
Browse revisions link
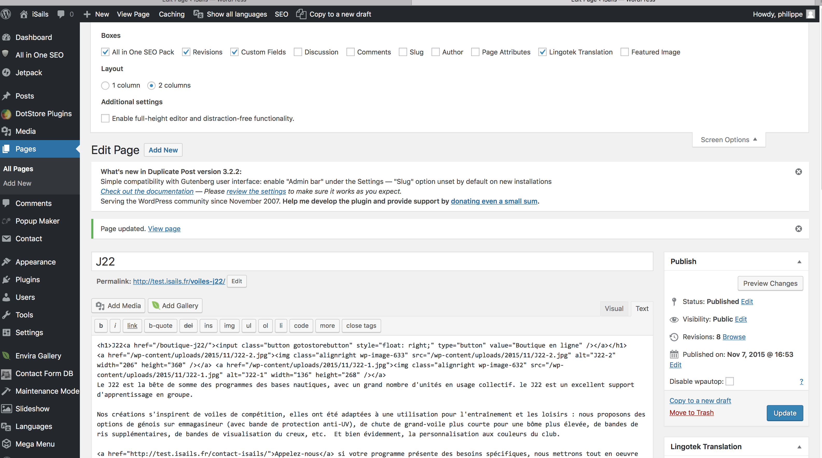tap(734, 337)
